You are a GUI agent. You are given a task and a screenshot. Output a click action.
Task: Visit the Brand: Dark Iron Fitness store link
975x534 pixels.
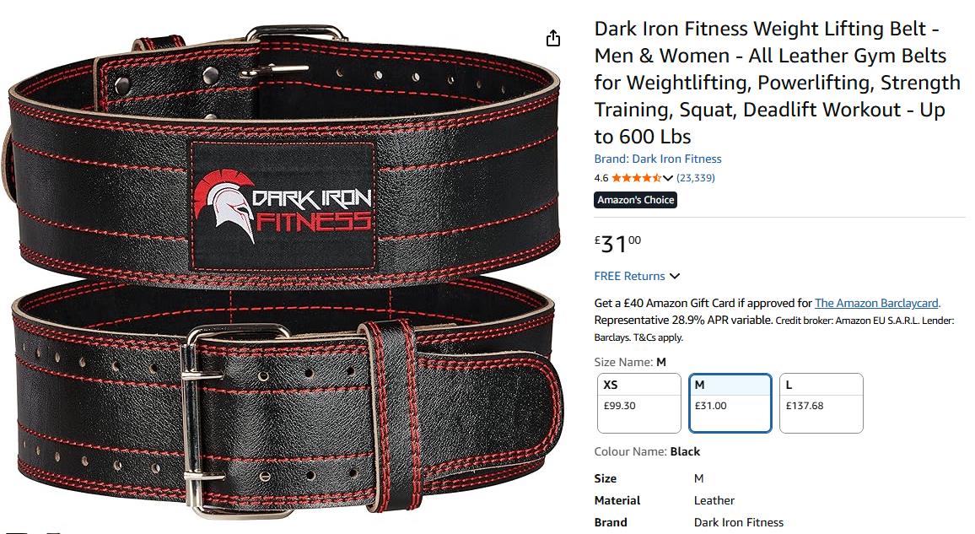tap(657, 159)
